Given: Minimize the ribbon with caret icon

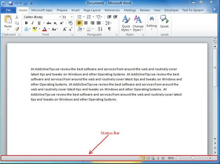Looking at the screenshot, I should coord(209,10).
